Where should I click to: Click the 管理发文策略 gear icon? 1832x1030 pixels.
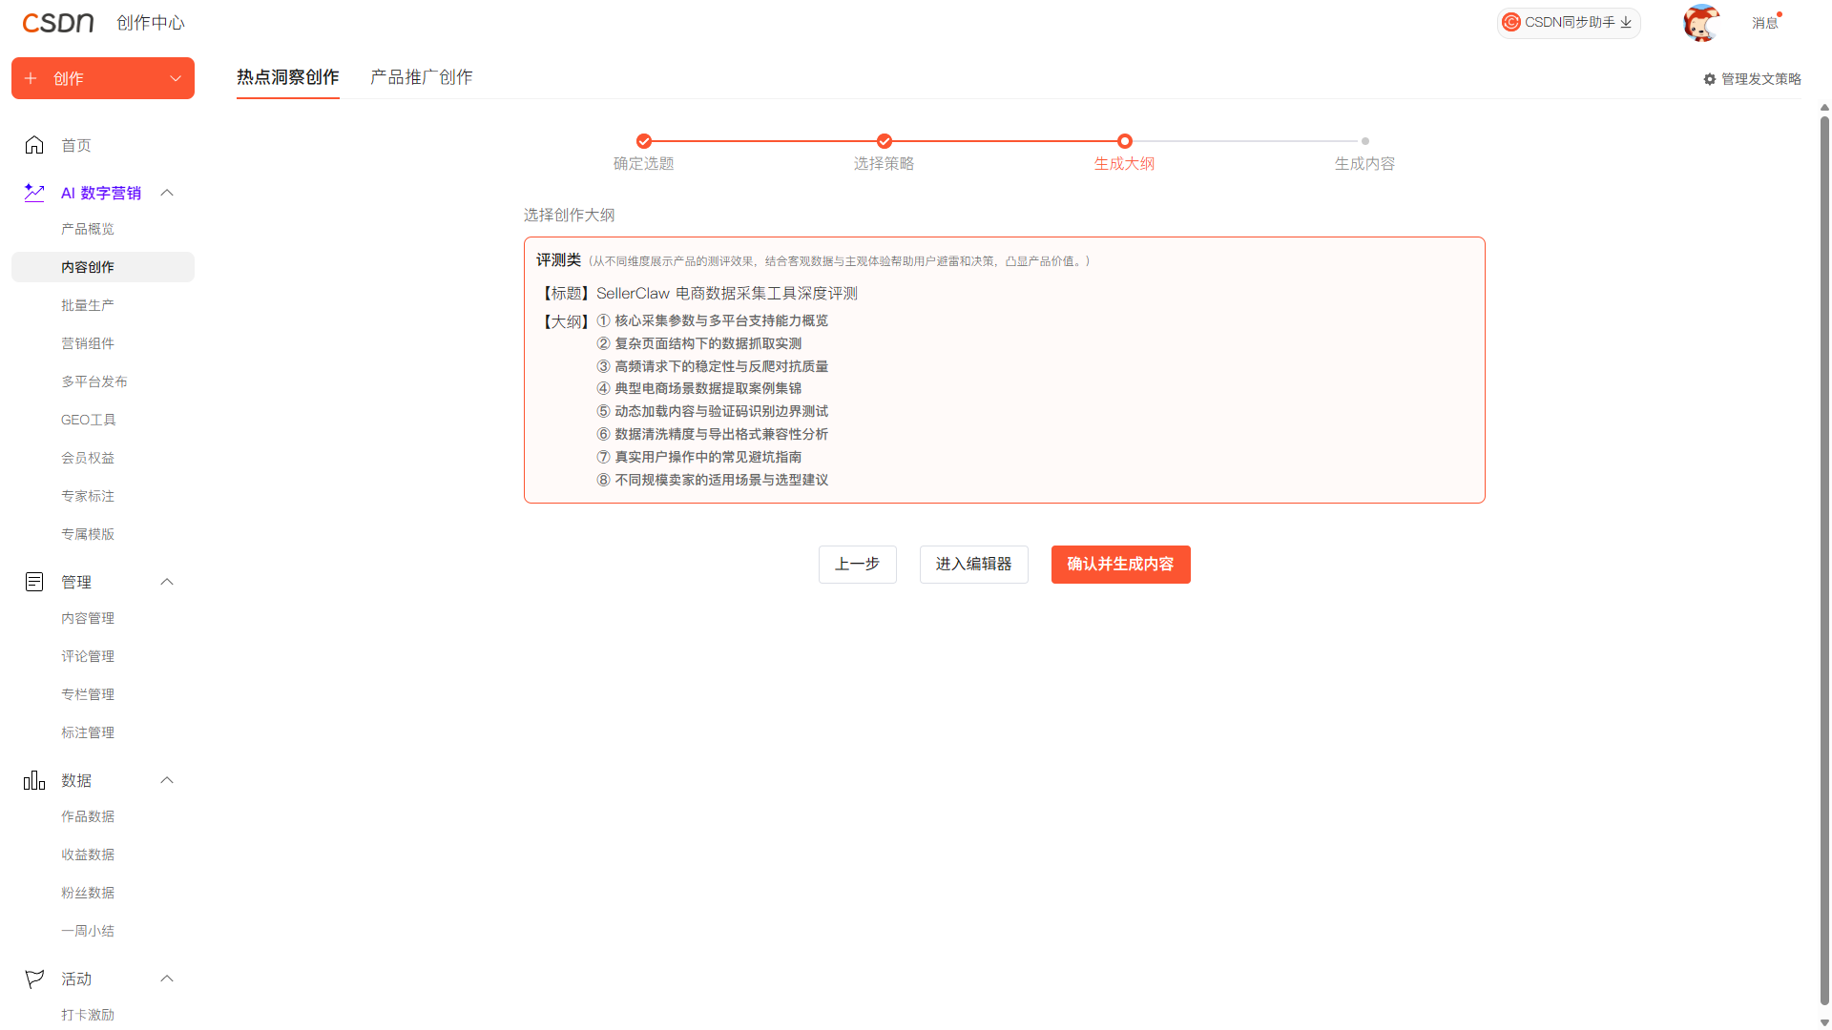(1710, 79)
